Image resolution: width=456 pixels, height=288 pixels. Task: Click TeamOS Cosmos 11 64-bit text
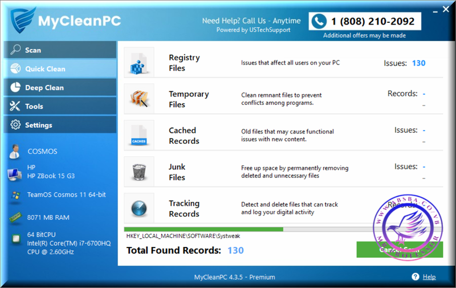tap(66, 194)
